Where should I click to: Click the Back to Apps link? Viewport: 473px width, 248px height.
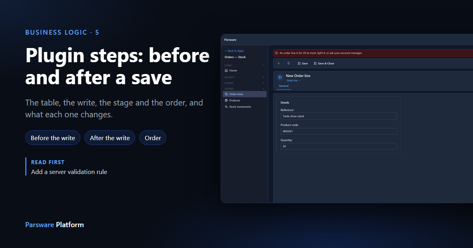coord(234,51)
